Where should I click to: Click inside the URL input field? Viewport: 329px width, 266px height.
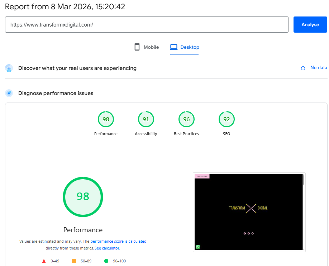[x=146, y=24]
